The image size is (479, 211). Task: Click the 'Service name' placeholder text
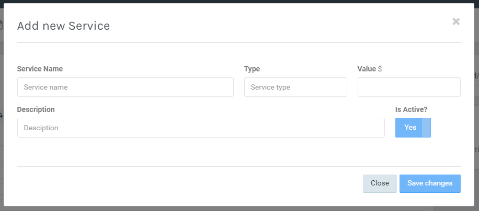[45, 88]
